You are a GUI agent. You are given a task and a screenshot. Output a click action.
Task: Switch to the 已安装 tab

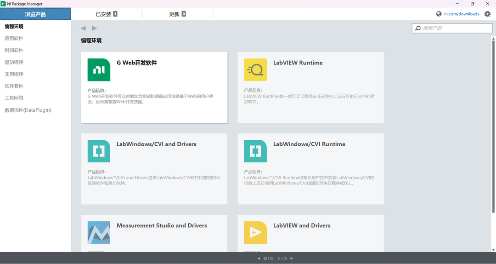tap(106, 14)
